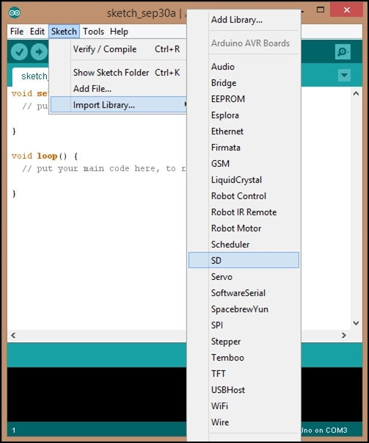Screen dimensions: 369x443
Task: Import the Robot Motor library
Action: (x=244, y=228)
